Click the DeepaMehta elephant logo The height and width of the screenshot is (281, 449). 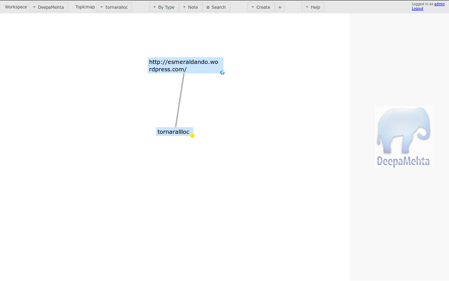tap(404, 137)
